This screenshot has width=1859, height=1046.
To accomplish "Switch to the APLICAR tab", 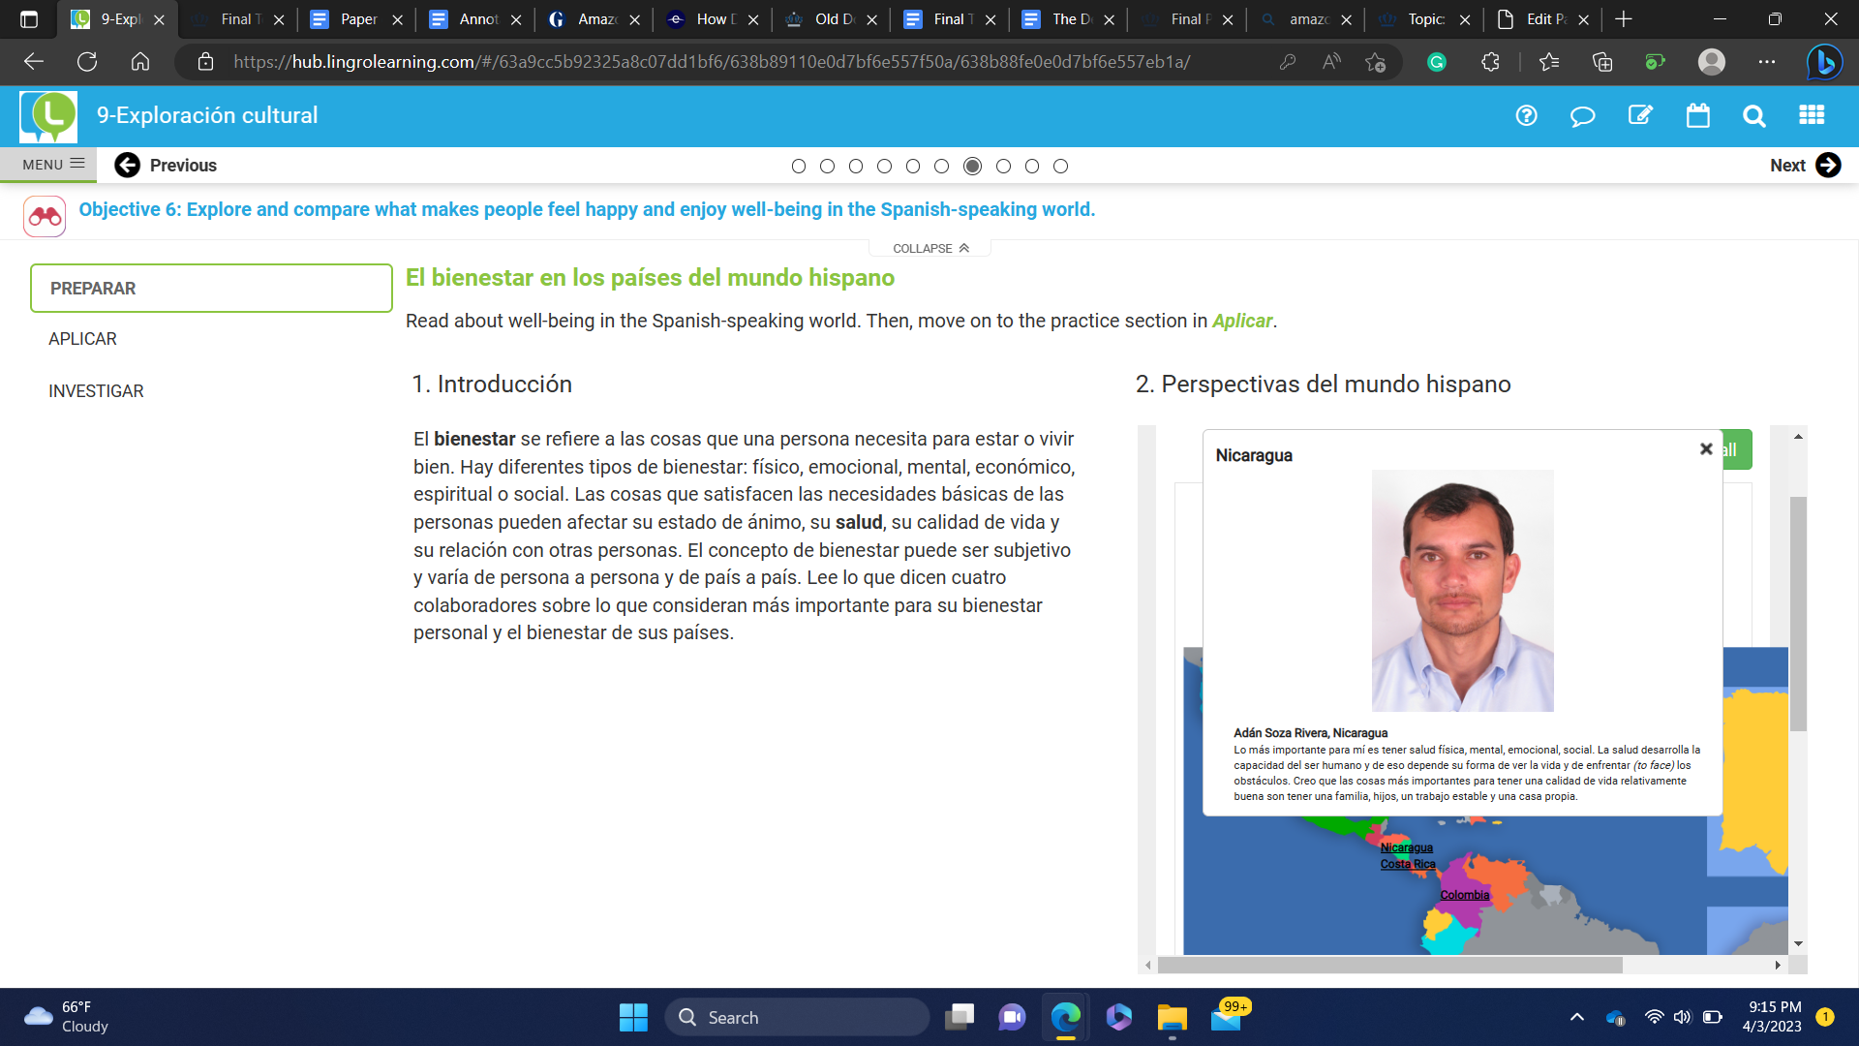I will [x=83, y=339].
